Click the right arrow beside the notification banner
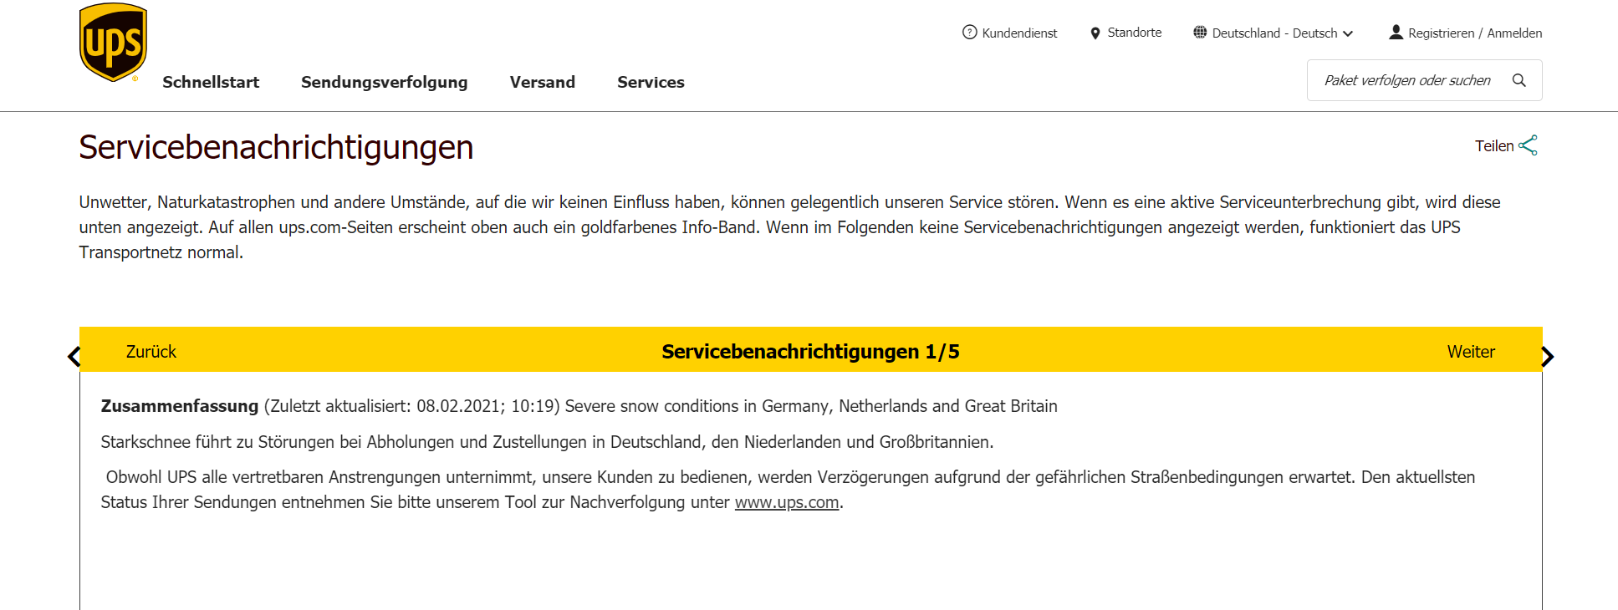Screen dimensions: 1618x610 pos(1548,357)
